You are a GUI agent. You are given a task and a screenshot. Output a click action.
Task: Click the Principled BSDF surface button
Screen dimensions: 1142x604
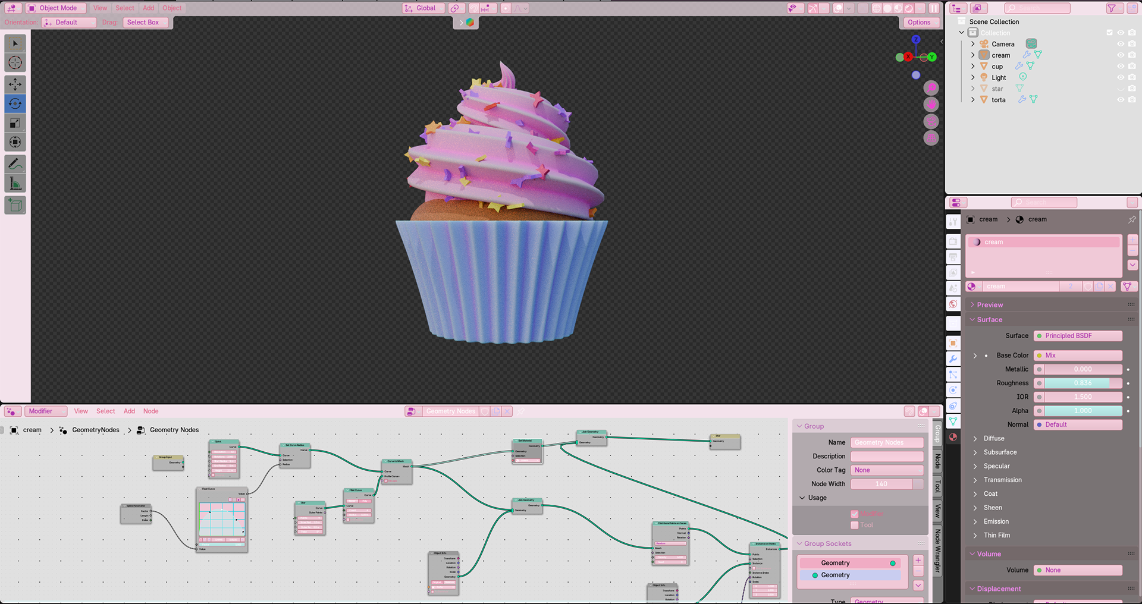[1078, 336]
